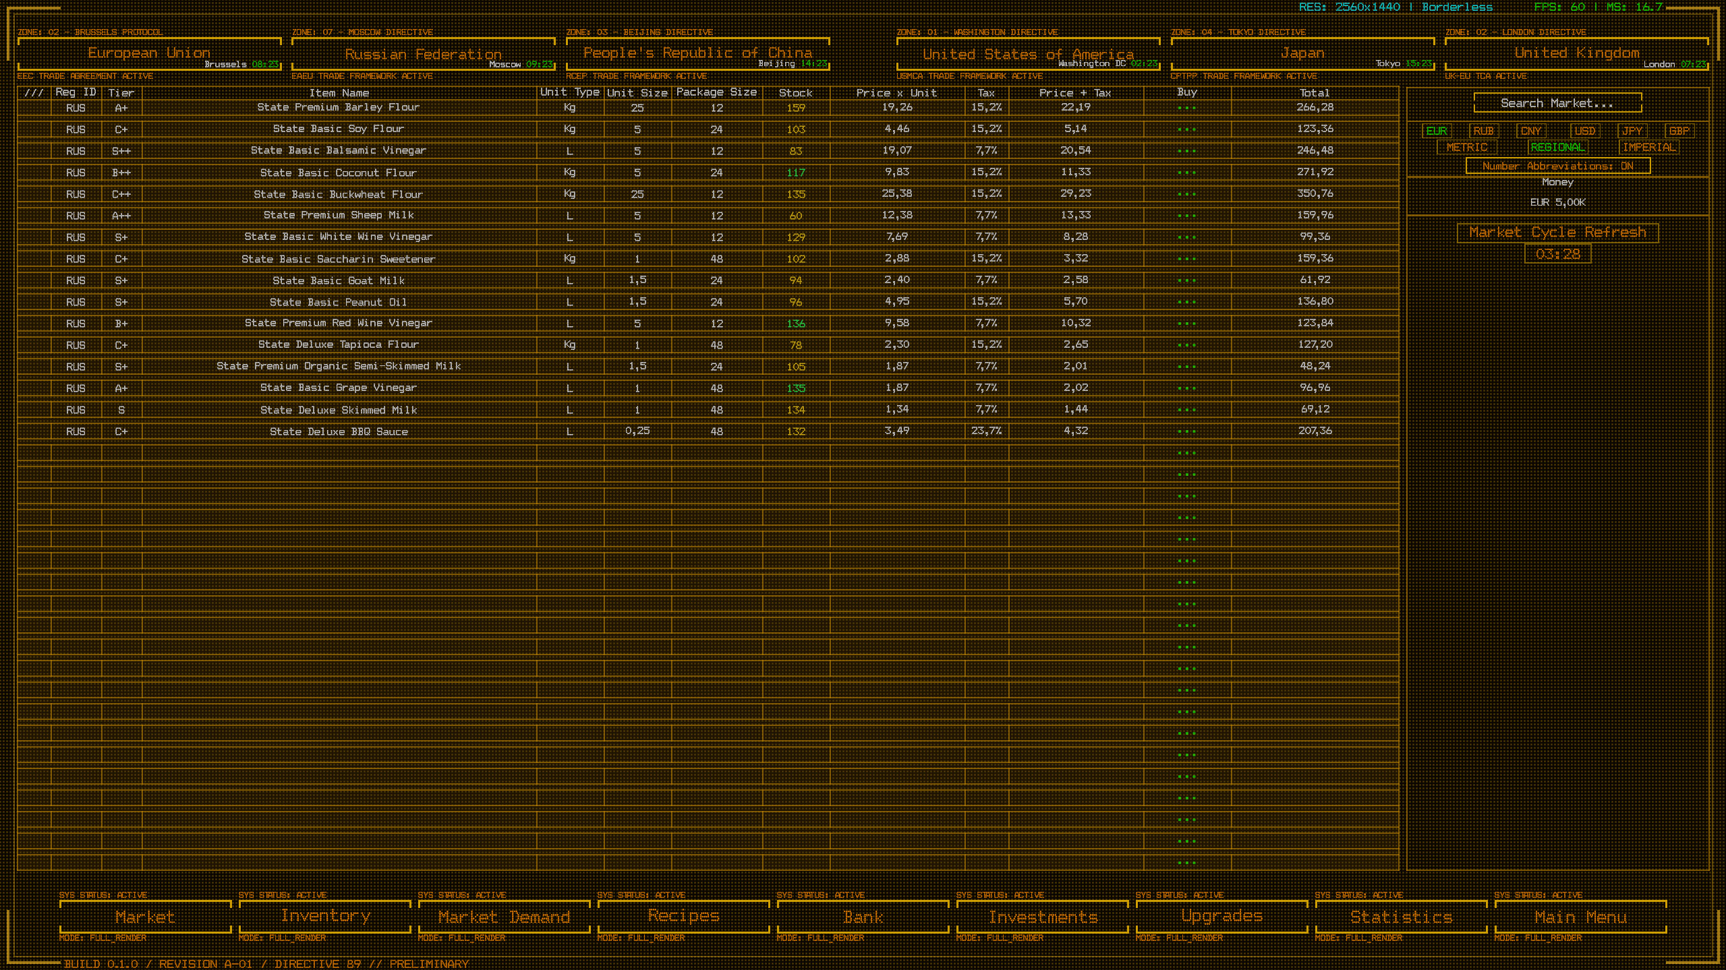Open United States of America tab
This screenshot has width=1726, height=970.
[x=1028, y=53]
